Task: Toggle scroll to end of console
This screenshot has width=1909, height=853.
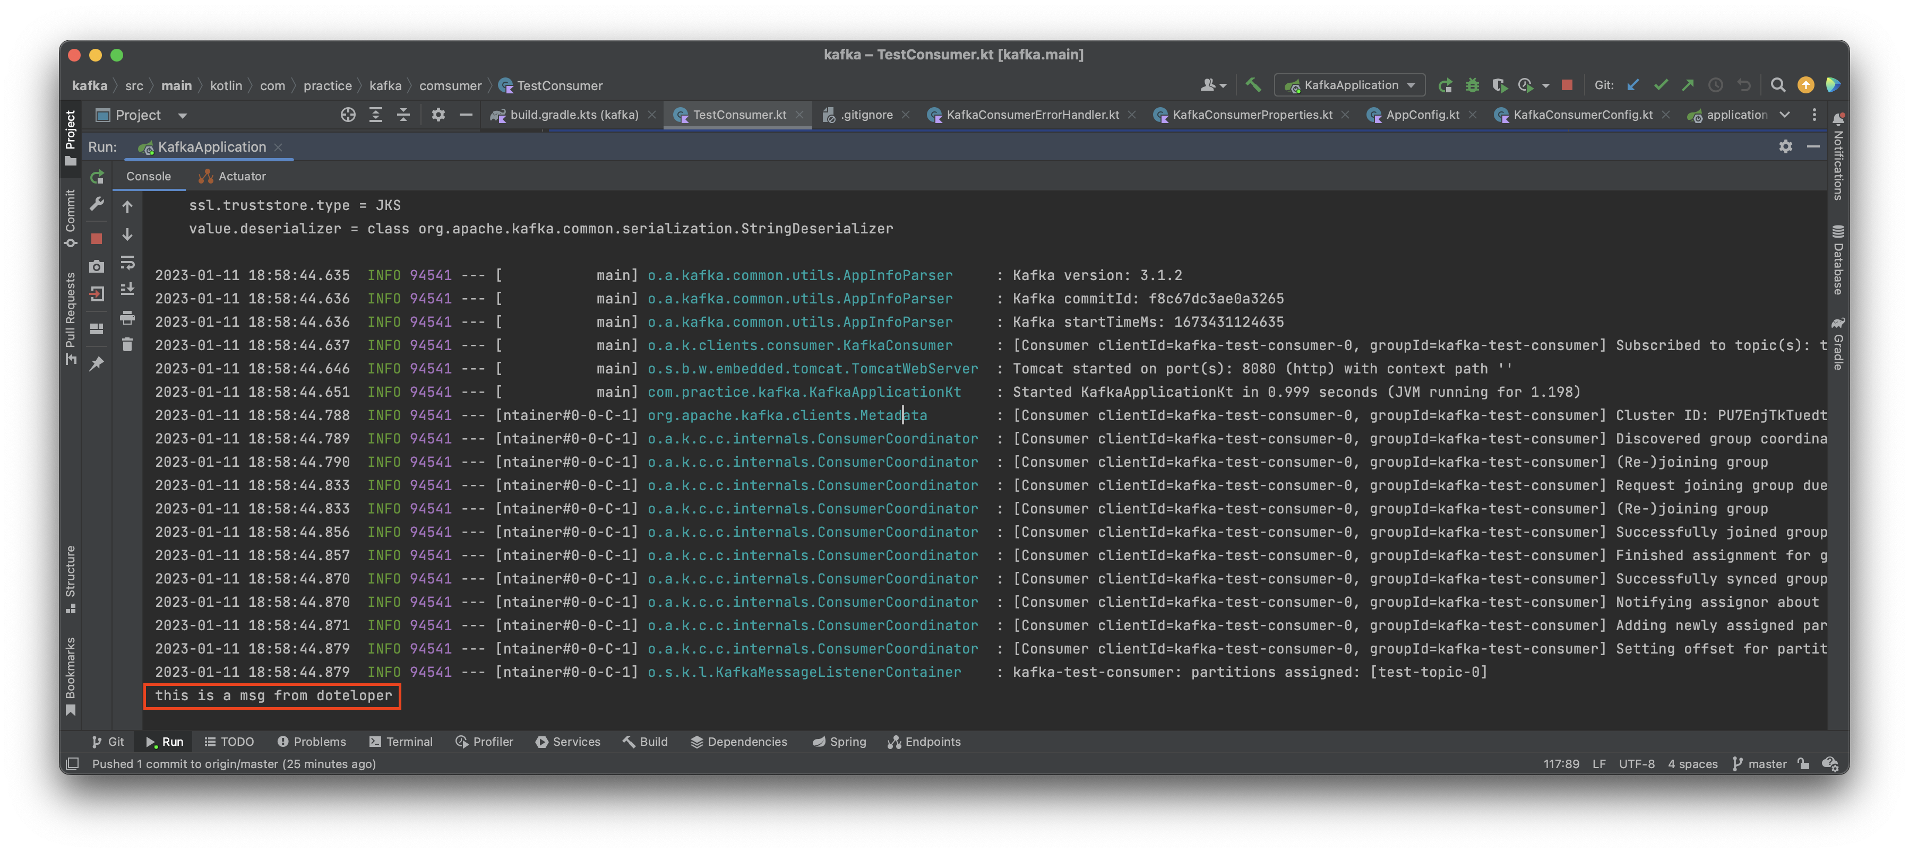Action: tap(127, 290)
